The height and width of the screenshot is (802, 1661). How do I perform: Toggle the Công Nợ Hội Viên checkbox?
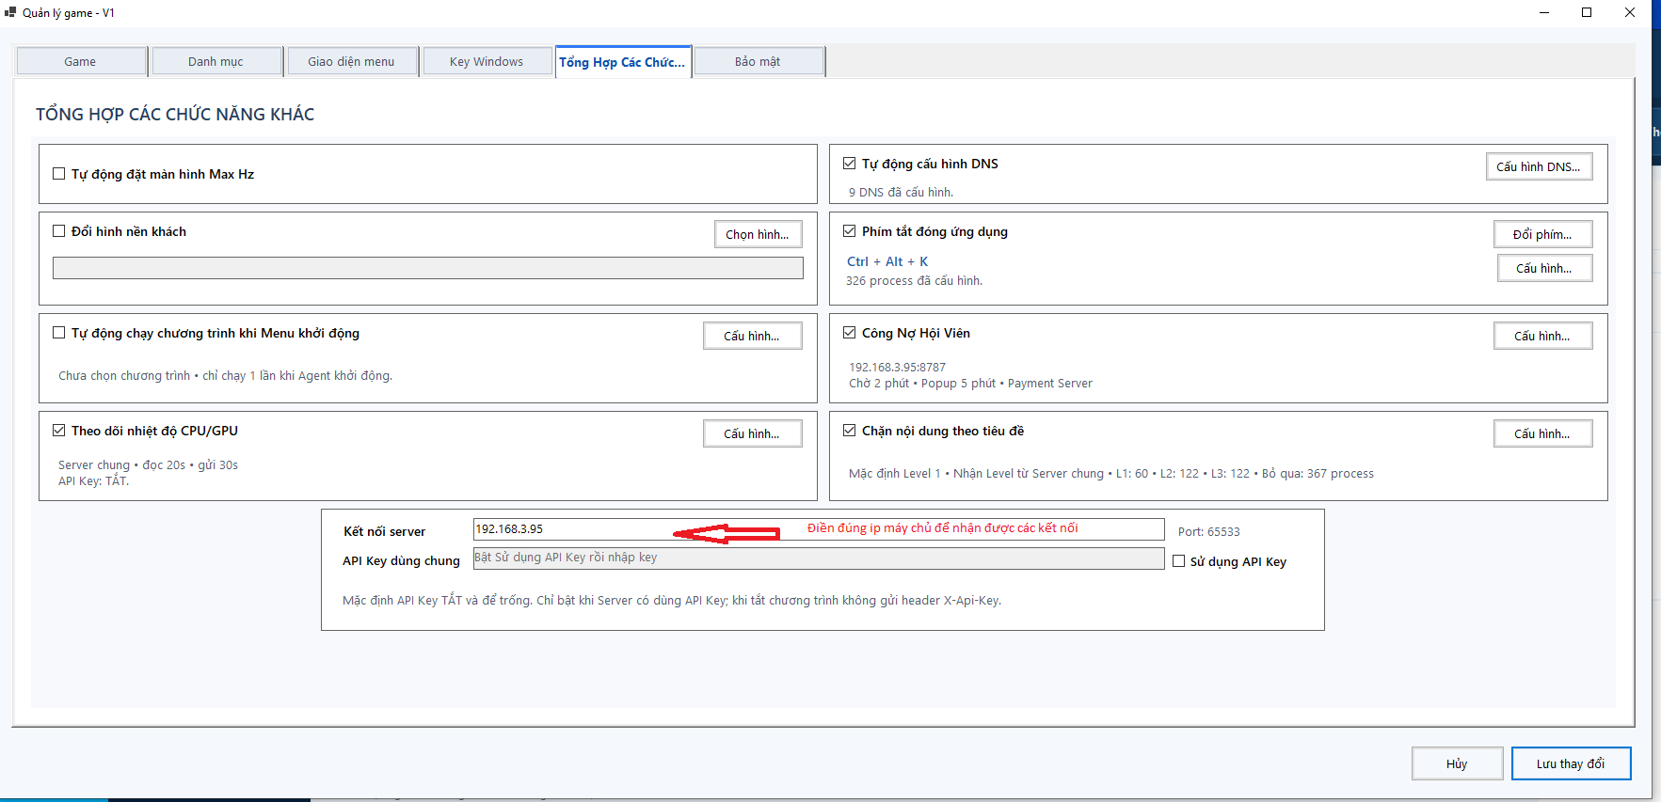coord(850,333)
